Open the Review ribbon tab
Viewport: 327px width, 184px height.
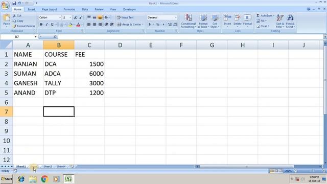pos(99,9)
